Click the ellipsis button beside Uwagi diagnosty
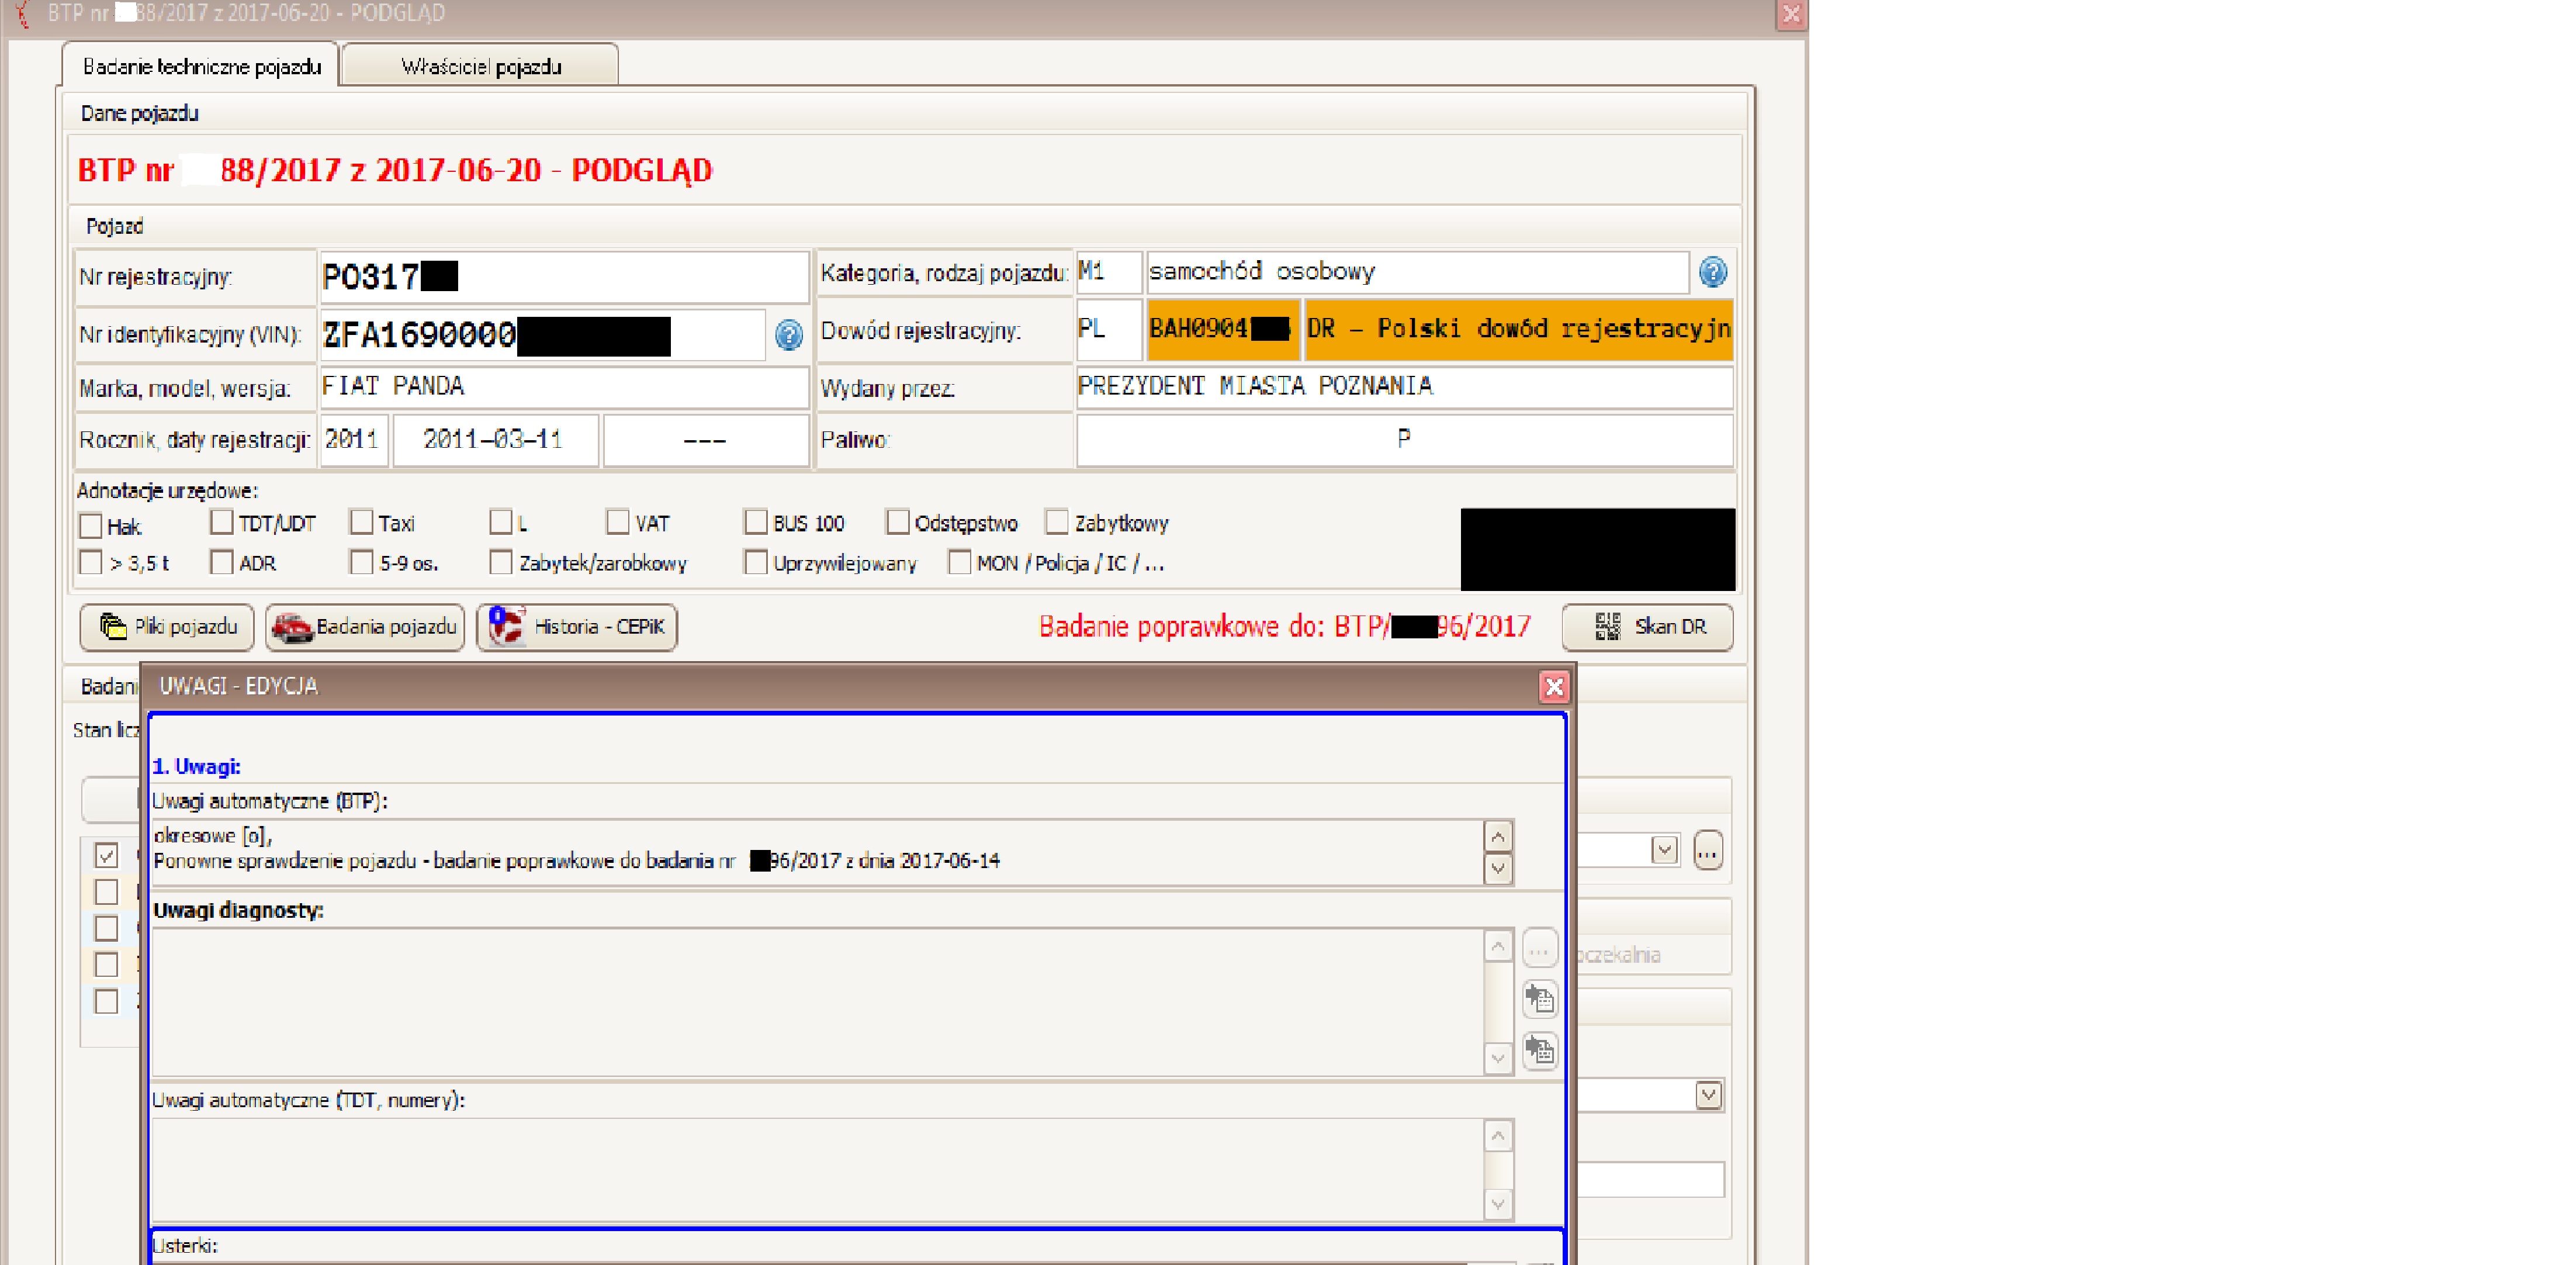Image resolution: width=2576 pixels, height=1265 pixels. coord(1539,949)
